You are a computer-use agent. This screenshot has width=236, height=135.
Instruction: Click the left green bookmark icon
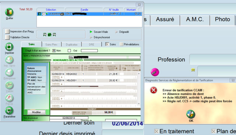coord(45,35)
